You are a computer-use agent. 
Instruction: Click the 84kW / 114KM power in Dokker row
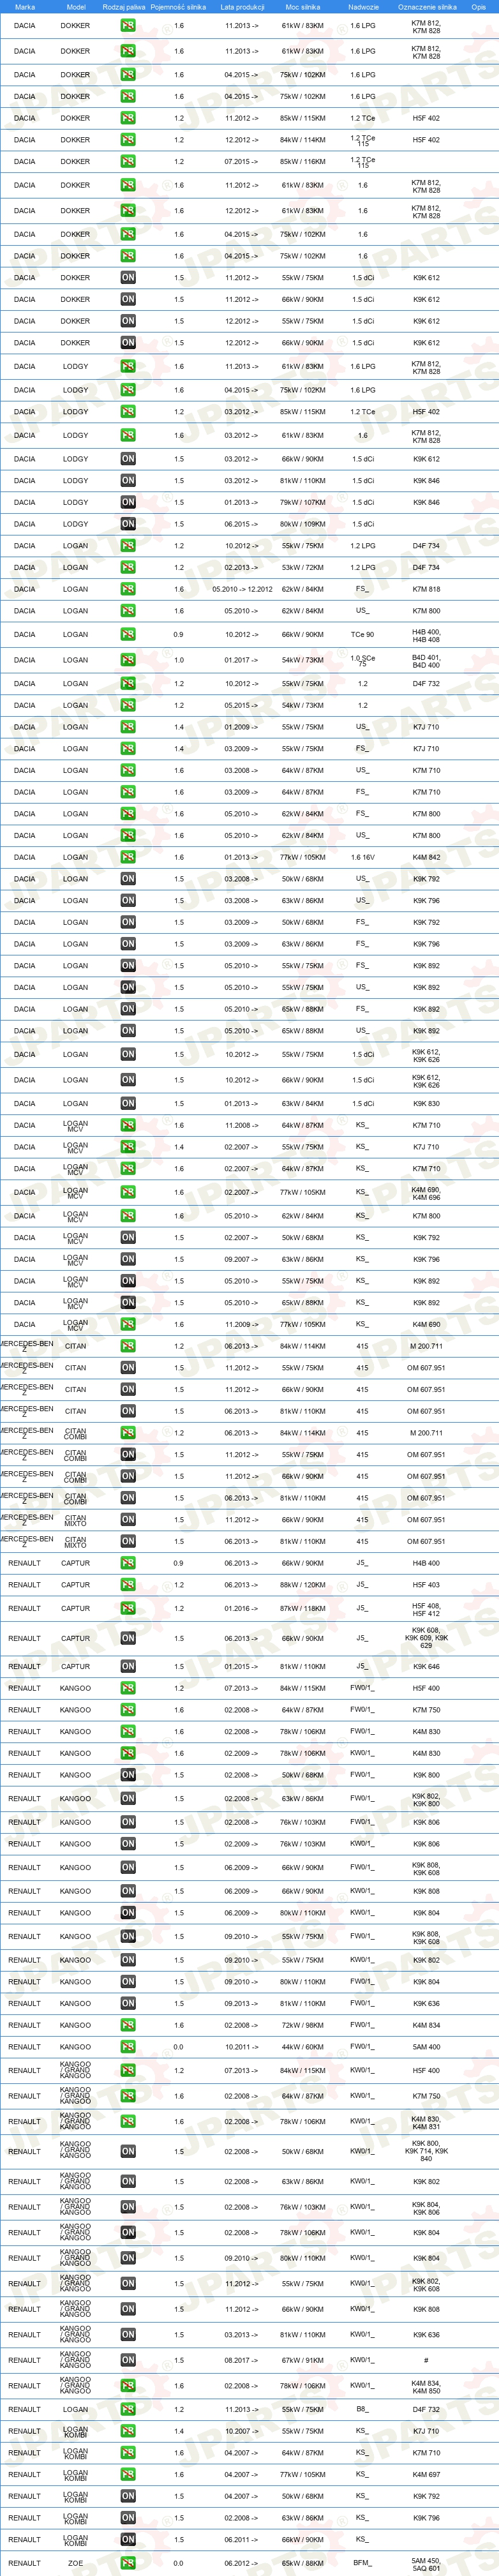click(x=303, y=140)
